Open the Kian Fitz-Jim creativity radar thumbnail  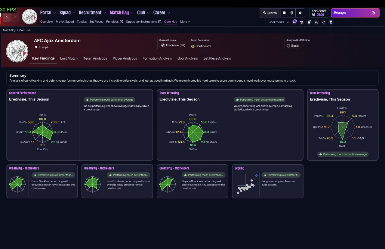(92, 184)
